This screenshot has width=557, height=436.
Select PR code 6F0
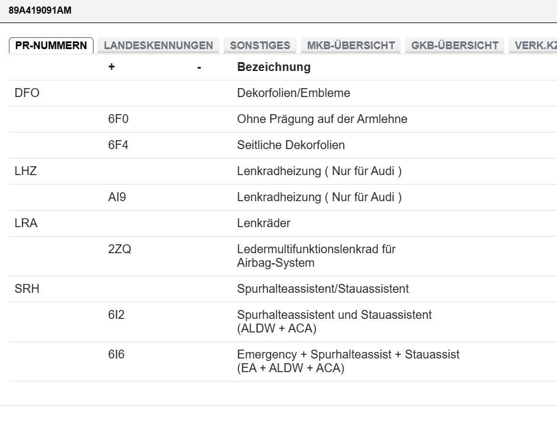coord(118,120)
